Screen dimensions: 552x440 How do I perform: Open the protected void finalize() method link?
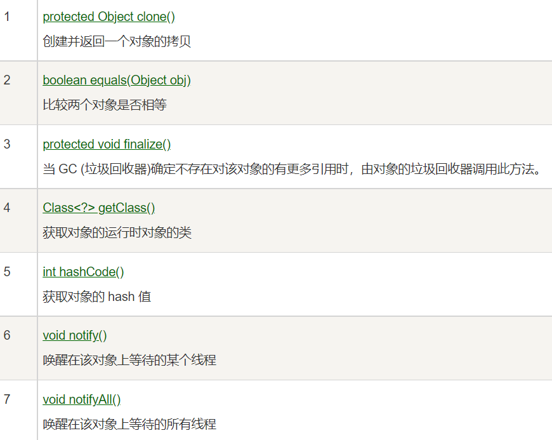[x=107, y=144]
